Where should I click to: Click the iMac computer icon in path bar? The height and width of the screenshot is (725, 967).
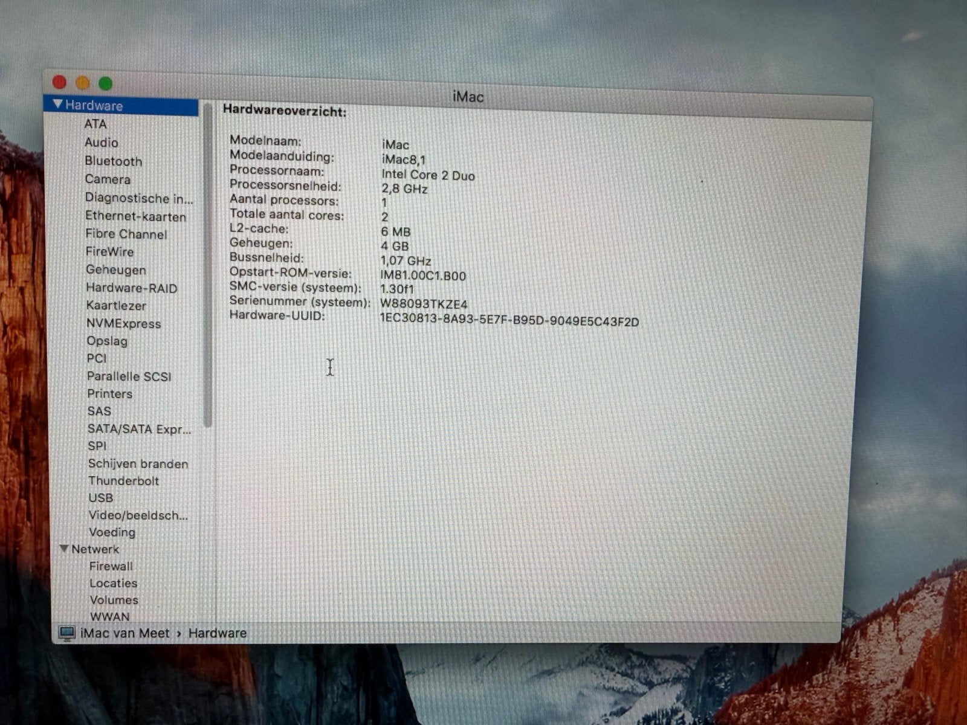[x=66, y=633]
